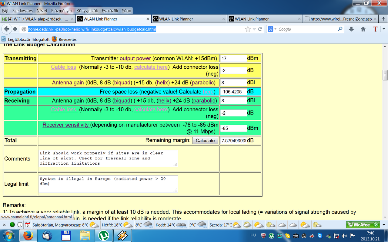Open Windows Explorer folder in the taskbar
The width and height of the screenshot is (388, 242).
(x=85, y=235)
